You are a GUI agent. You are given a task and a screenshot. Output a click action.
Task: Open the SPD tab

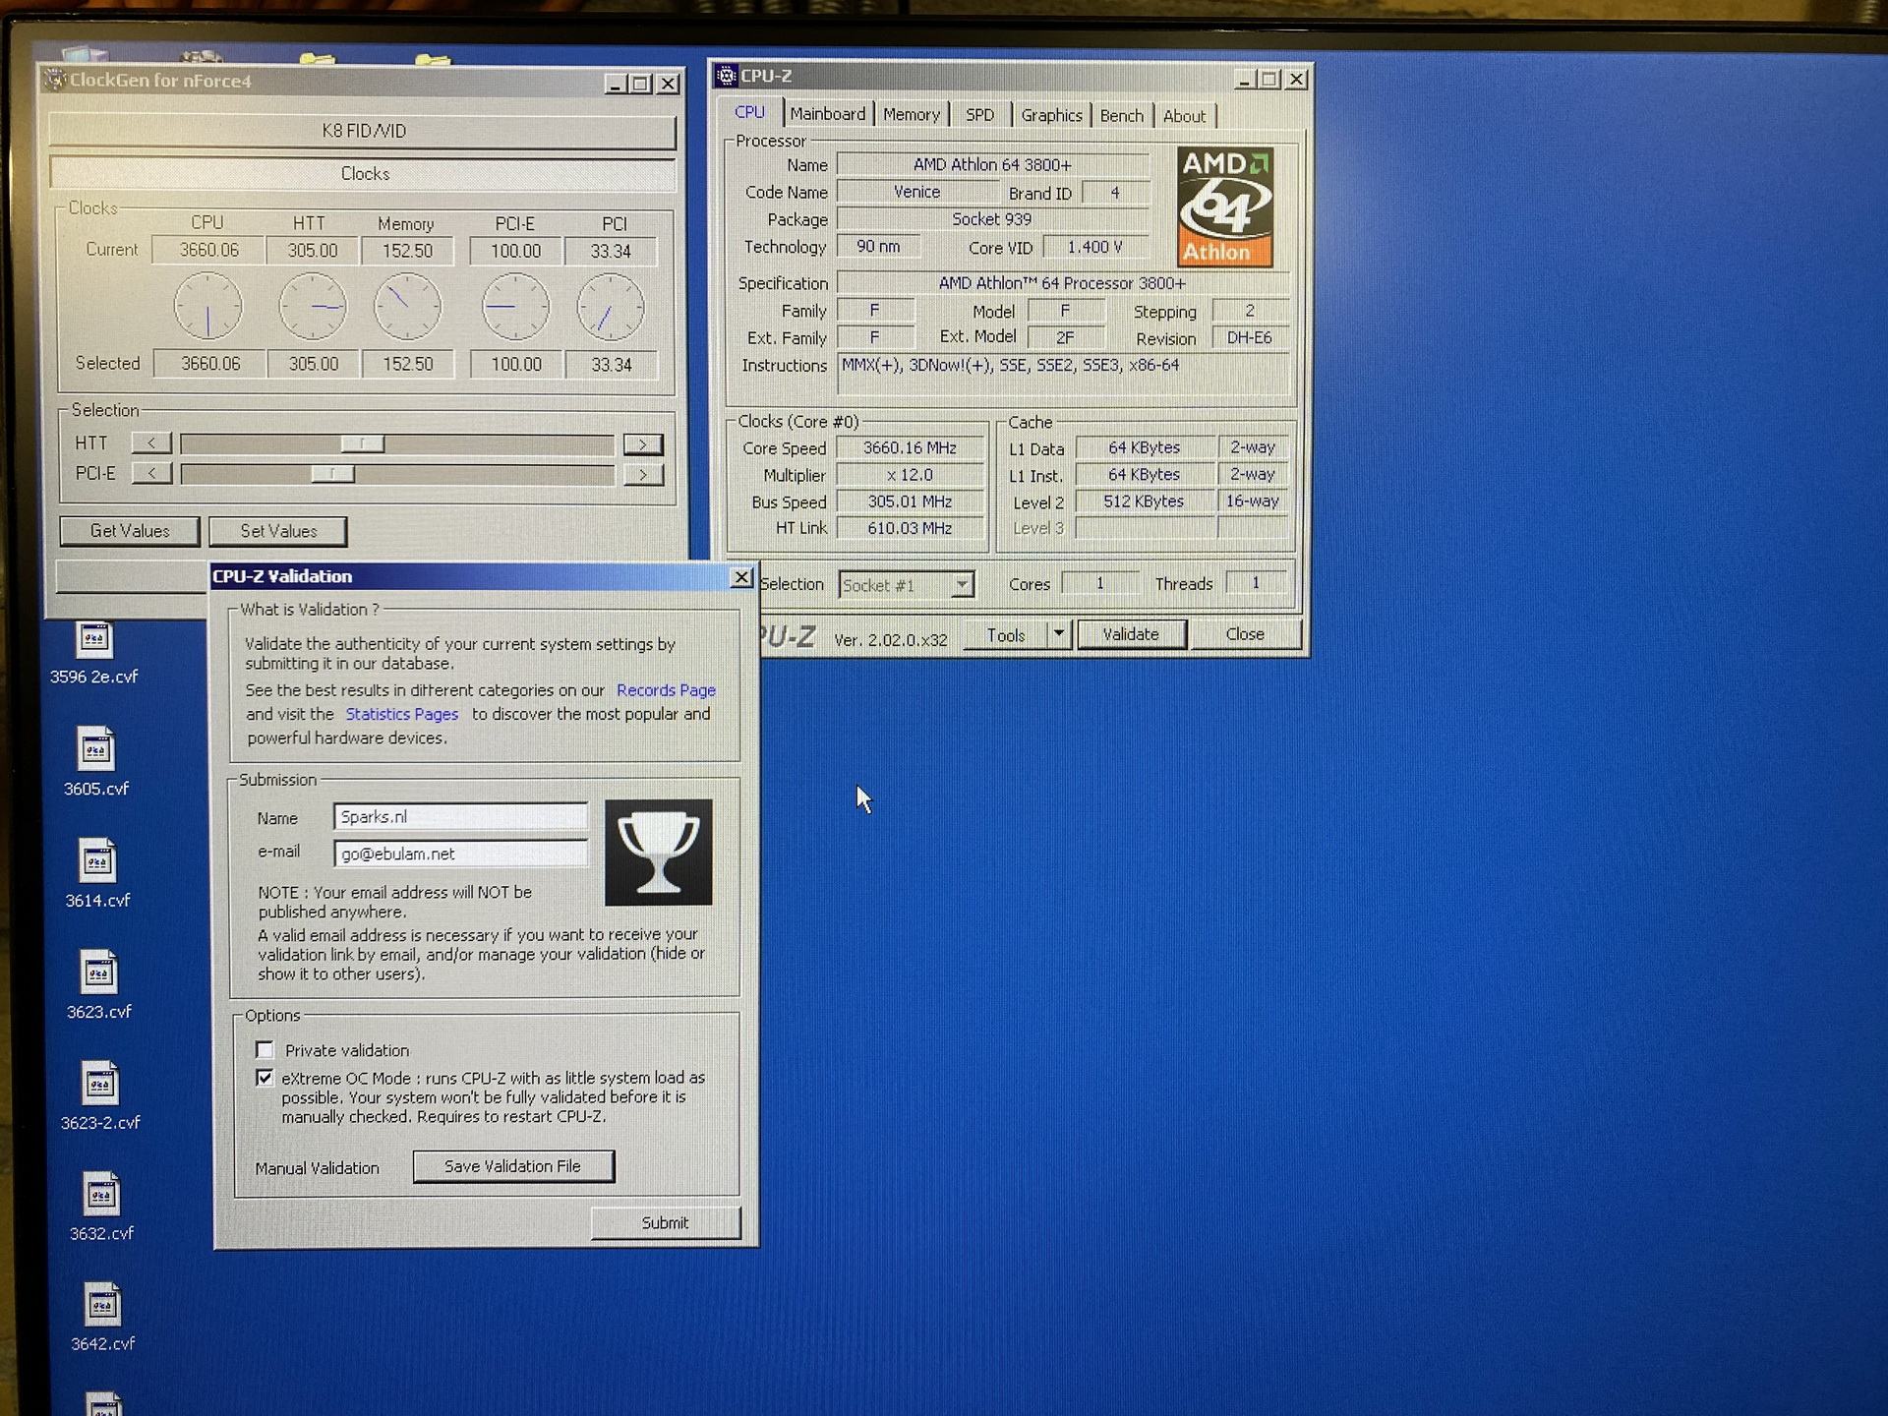click(980, 115)
